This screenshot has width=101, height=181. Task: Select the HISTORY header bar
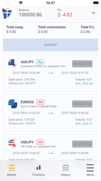(x=50, y=45)
